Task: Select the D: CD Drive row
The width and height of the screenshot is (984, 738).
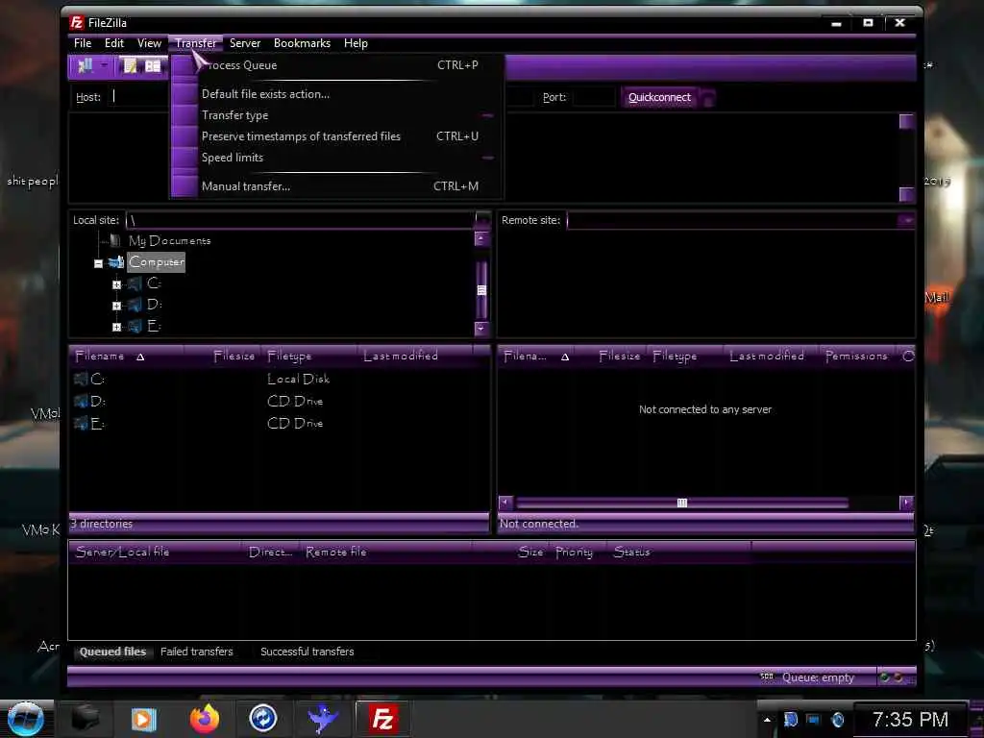Action: pyautogui.click(x=279, y=402)
